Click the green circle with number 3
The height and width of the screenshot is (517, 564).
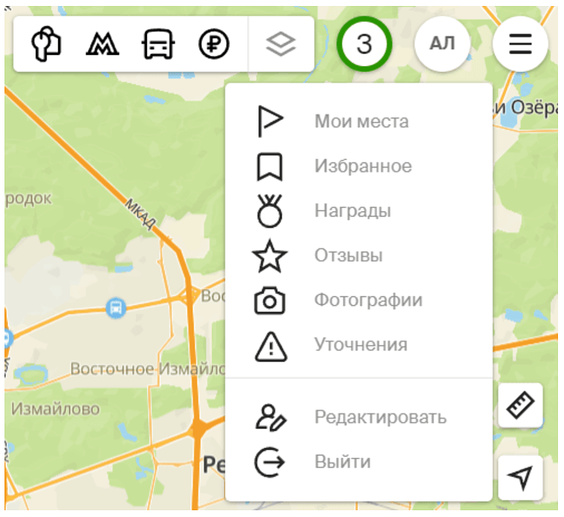click(x=364, y=44)
